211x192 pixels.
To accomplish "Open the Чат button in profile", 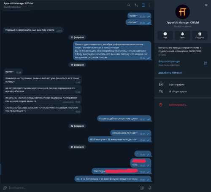I will 165,35.
